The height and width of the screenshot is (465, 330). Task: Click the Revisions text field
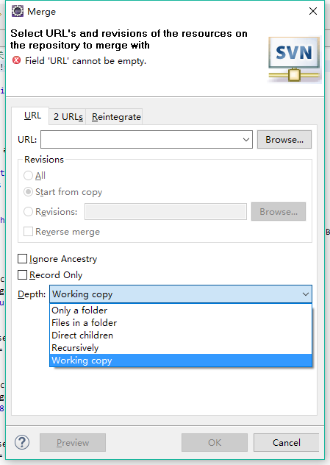[x=165, y=211]
